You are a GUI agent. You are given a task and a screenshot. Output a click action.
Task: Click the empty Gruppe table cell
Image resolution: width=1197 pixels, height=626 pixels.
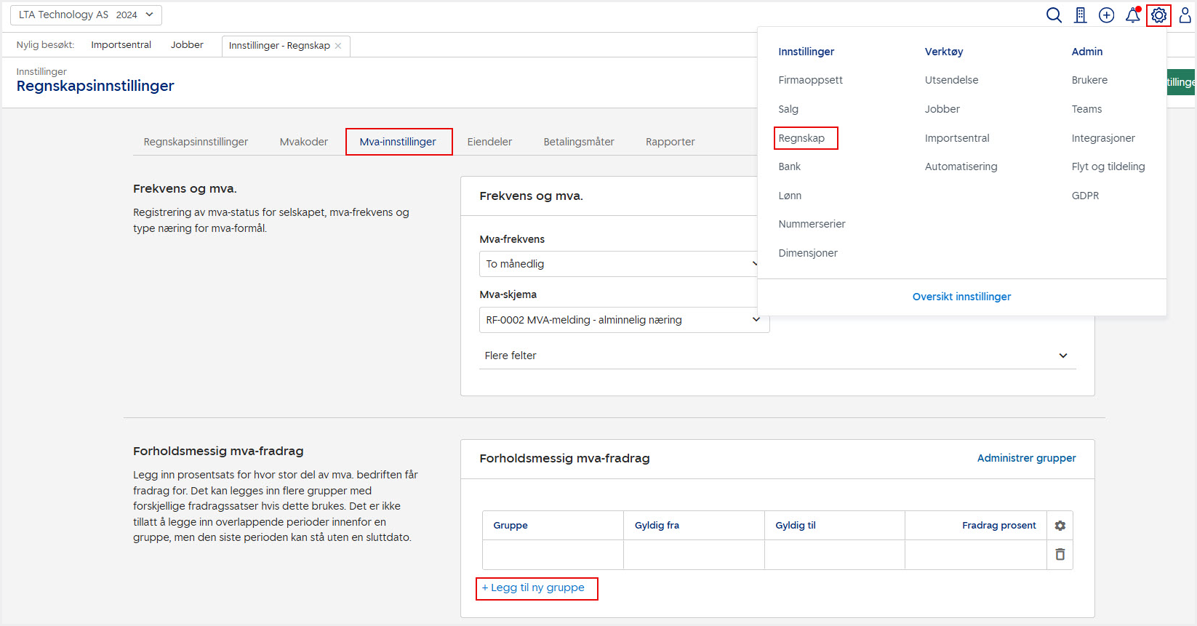(x=553, y=555)
